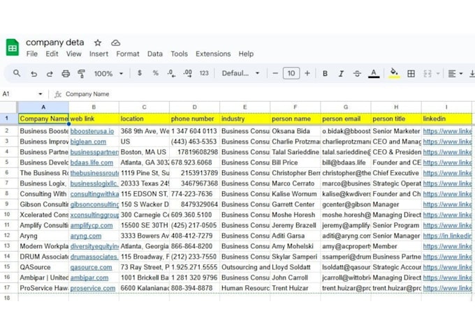Select the person email header cell
Viewport: 475px width, 320px height.
[x=346, y=119]
